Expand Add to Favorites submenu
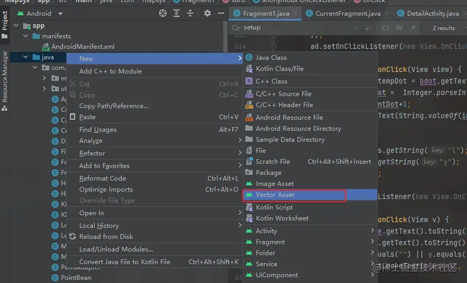This screenshot has width=467, height=283. click(154, 165)
